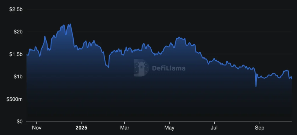The image size is (297, 135).
Task: Click the Jul x-axis tick label
Action: click(214, 128)
